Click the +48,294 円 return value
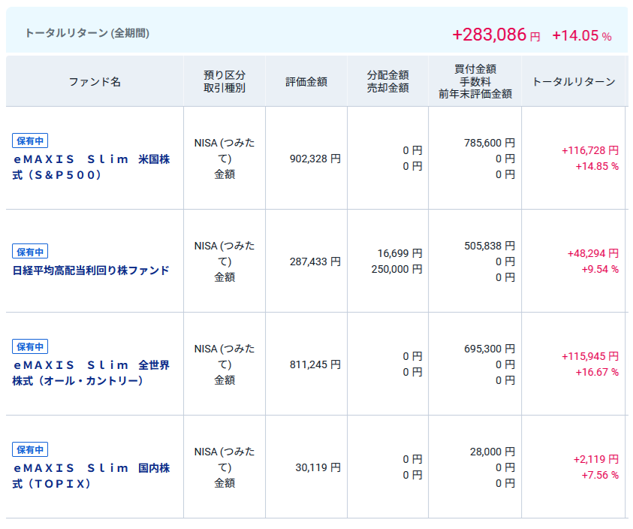This screenshot has height=529, width=633. point(592,254)
